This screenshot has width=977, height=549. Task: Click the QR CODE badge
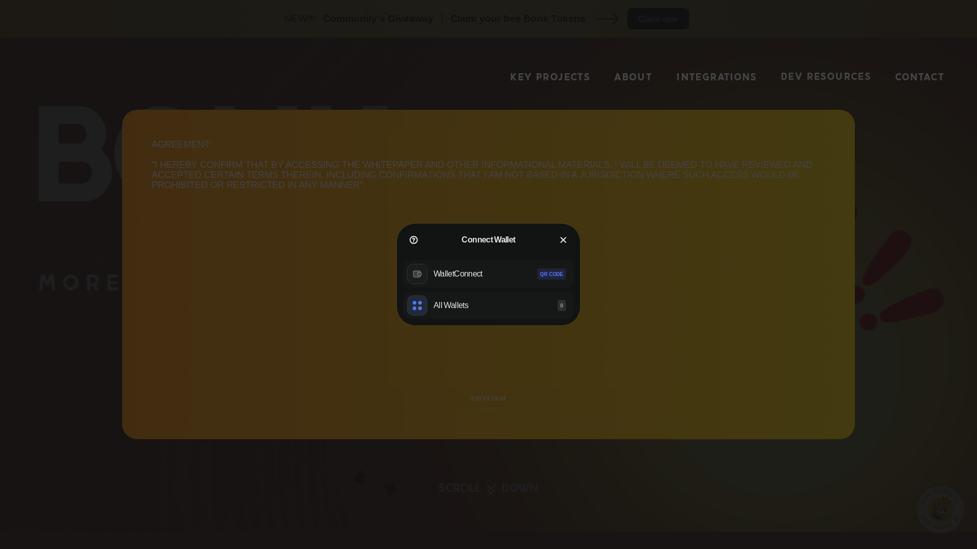[x=552, y=274]
